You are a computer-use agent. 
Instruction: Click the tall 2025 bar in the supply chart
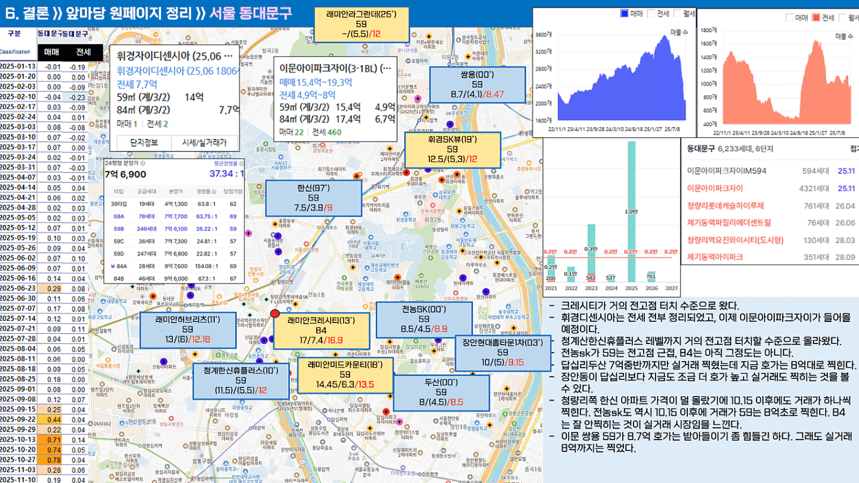click(x=631, y=212)
